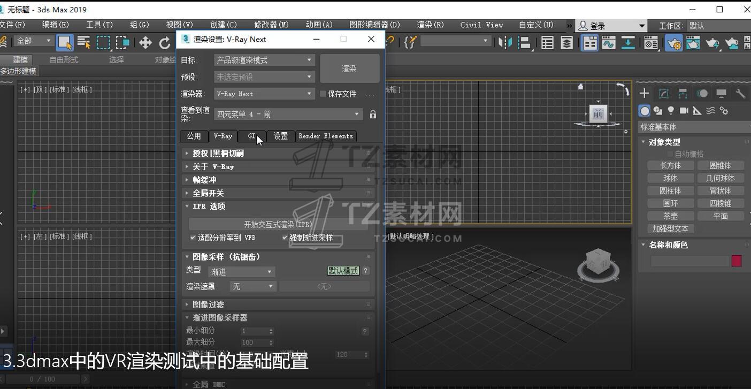Open the Curve Editor
The image size is (751, 389).
(x=609, y=43)
